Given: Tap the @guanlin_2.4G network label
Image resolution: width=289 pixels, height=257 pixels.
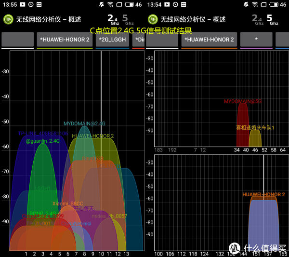Looking at the screenshot, I should click(x=43, y=141).
